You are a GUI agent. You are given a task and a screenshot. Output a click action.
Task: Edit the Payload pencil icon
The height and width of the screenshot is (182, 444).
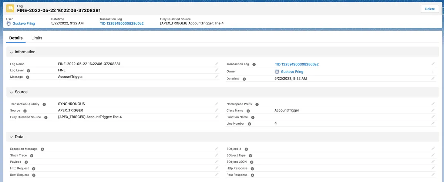coord(217,162)
